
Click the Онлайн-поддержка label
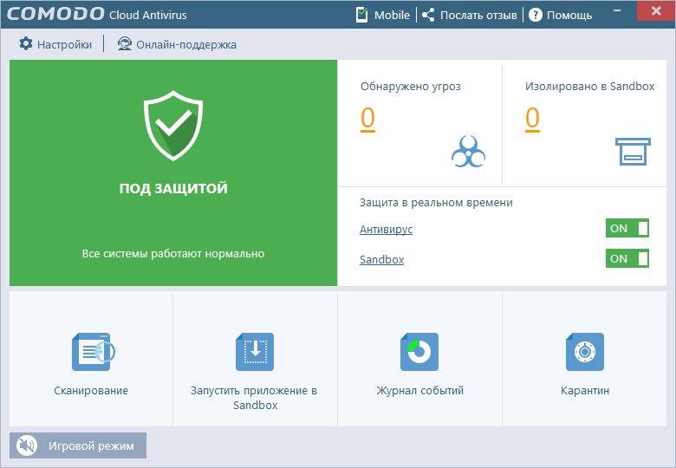click(x=186, y=44)
